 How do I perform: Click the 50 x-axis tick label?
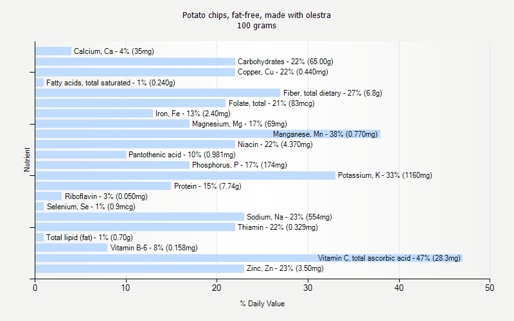490,288
